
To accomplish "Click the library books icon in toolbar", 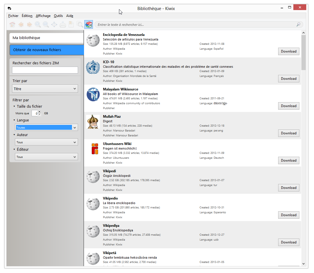I will point(89,24).
